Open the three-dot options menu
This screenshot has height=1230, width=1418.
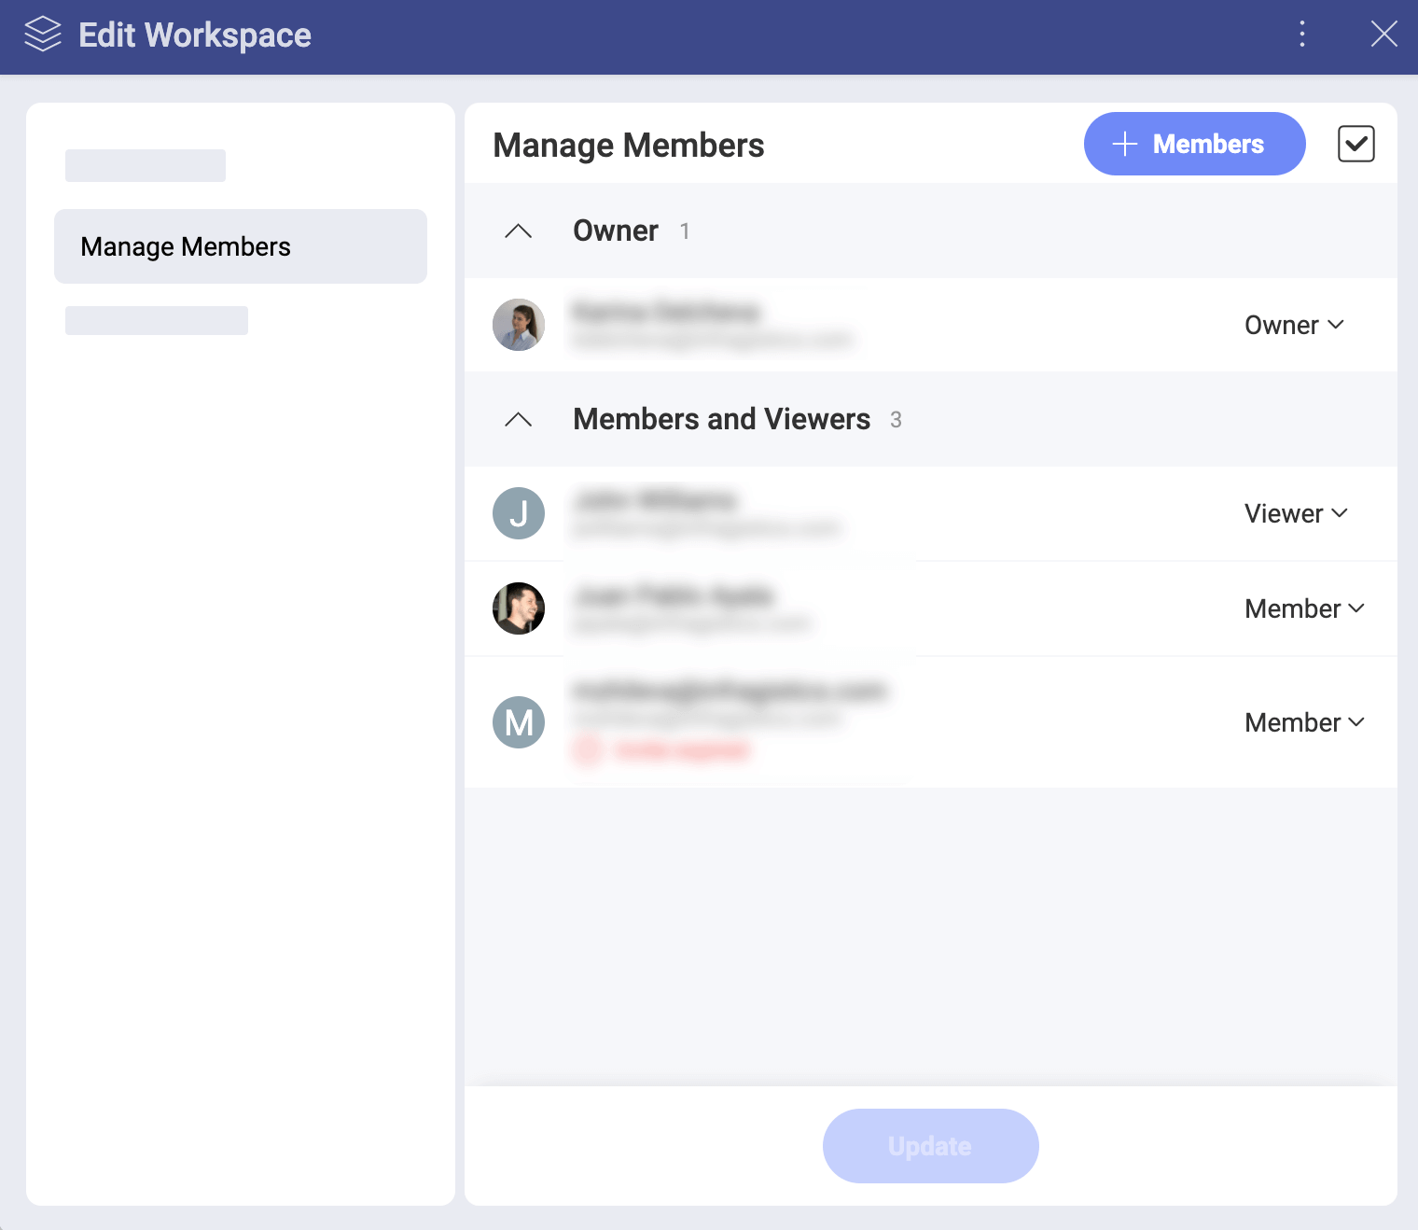point(1302,35)
